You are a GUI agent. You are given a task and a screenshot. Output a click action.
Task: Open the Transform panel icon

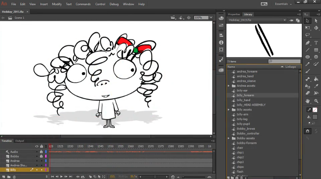click(x=221, y=49)
